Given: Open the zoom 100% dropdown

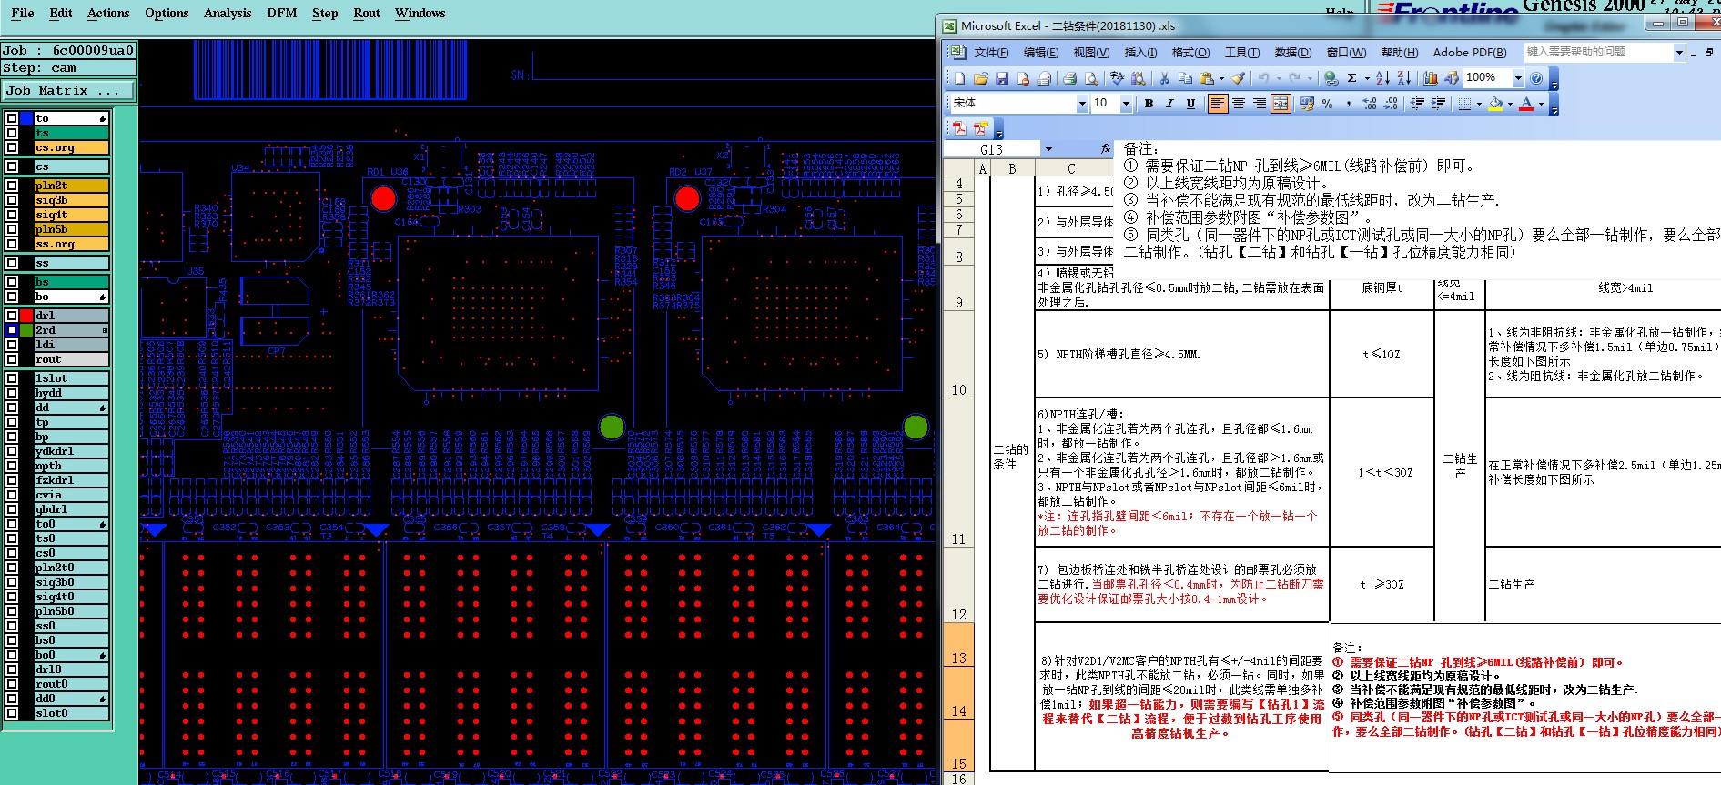Looking at the screenshot, I should pyautogui.click(x=1518, y=78).
